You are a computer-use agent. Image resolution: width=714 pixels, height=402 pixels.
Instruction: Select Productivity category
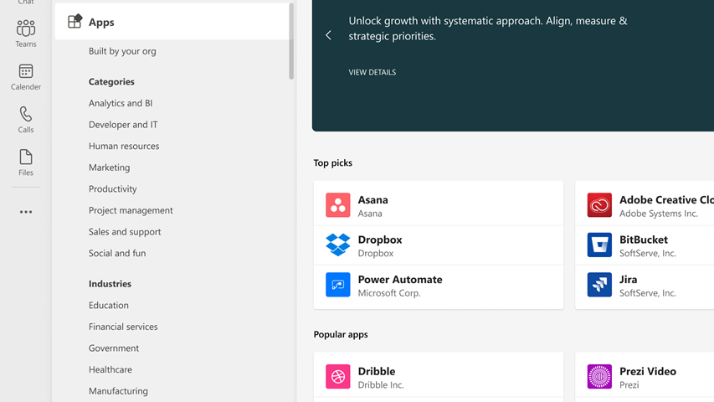[x=112, y=188]
